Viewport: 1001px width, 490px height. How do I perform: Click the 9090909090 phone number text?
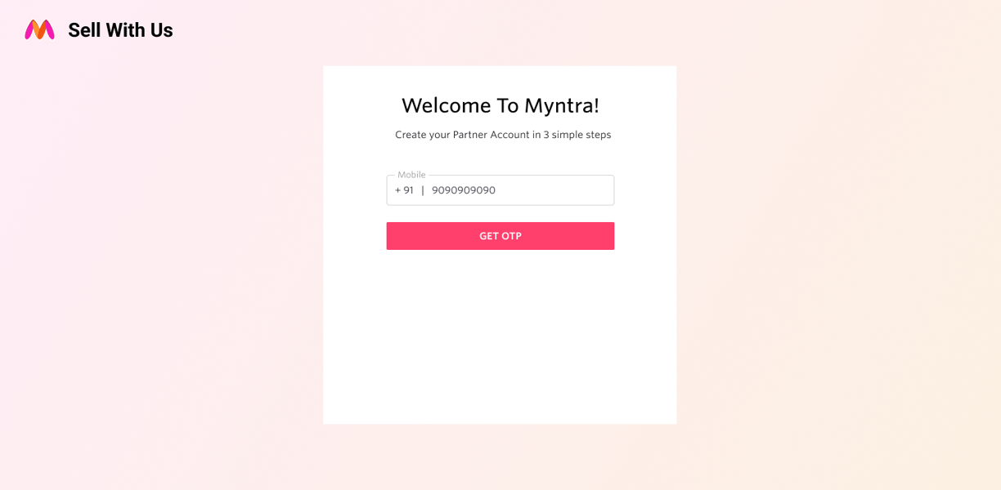pos(464,190)
